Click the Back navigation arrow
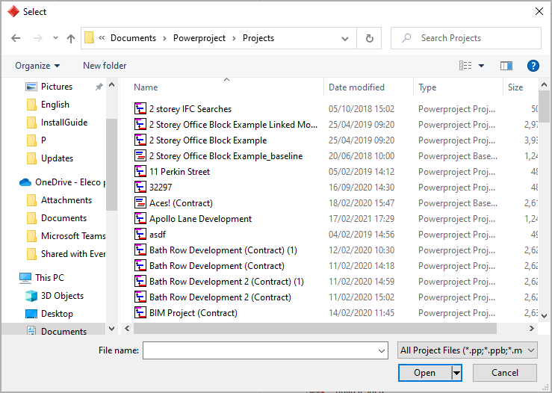This screenshot has height=393, width=552. [16, 38]
